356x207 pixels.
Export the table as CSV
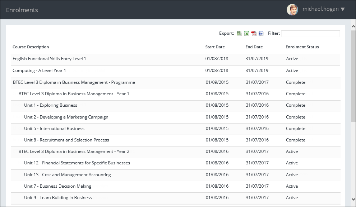[239, 34]
